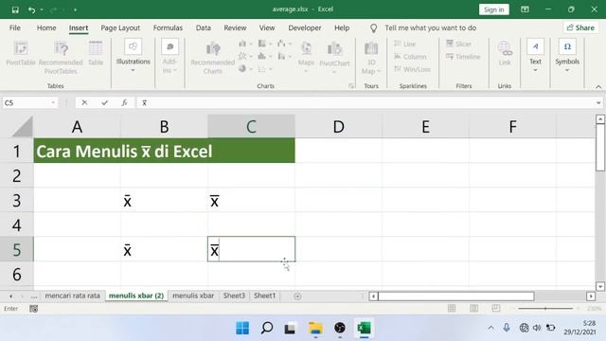Switch to Page Layout view icon
606x341 pixels.
click(473, 308)
